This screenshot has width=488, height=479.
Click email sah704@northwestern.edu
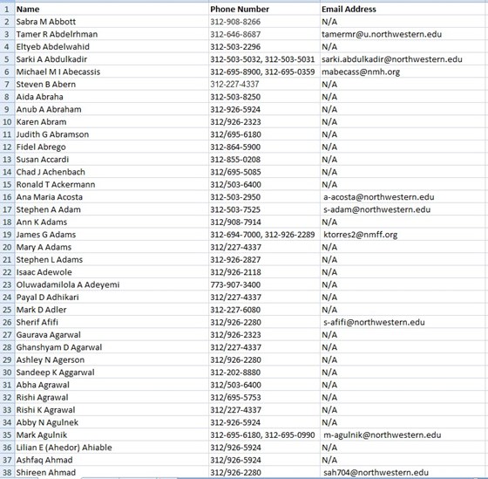[376, 473]
